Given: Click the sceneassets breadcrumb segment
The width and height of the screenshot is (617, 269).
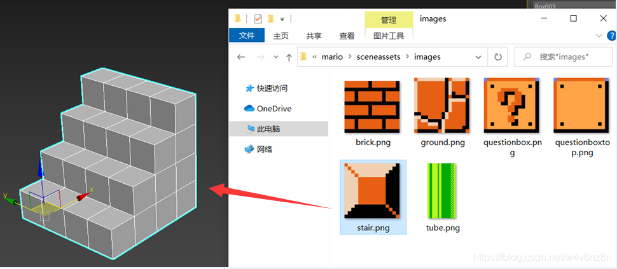Looking at the screenshot, I should (x=378, y=57).
